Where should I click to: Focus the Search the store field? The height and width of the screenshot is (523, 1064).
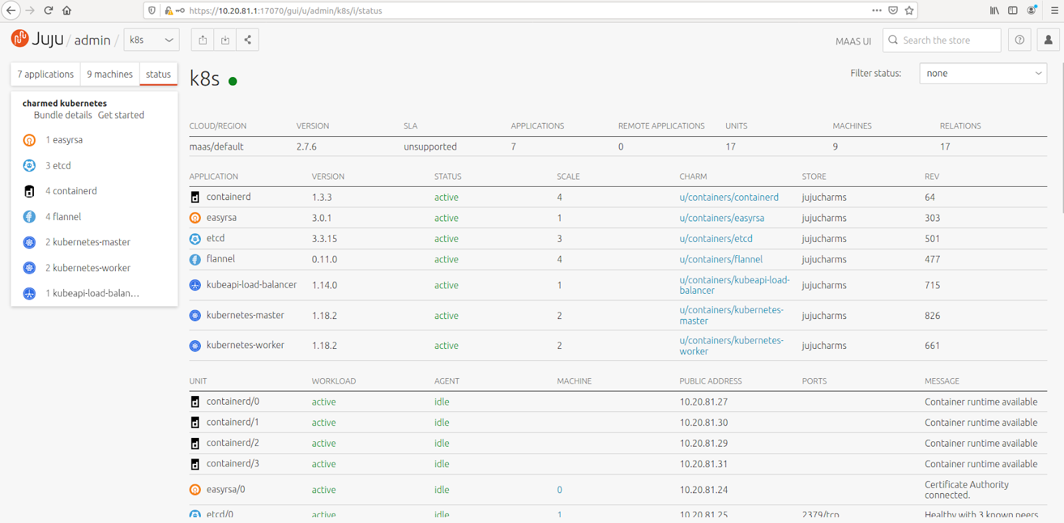[x=942, y=40]
